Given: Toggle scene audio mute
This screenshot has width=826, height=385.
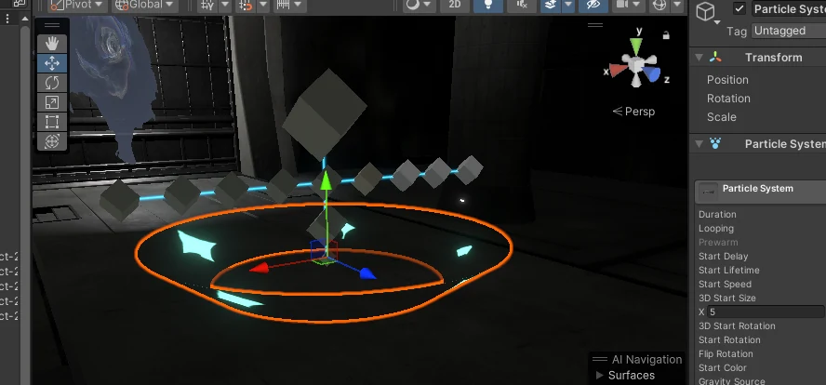Looking at the screenshot, I should click(522, 6).
